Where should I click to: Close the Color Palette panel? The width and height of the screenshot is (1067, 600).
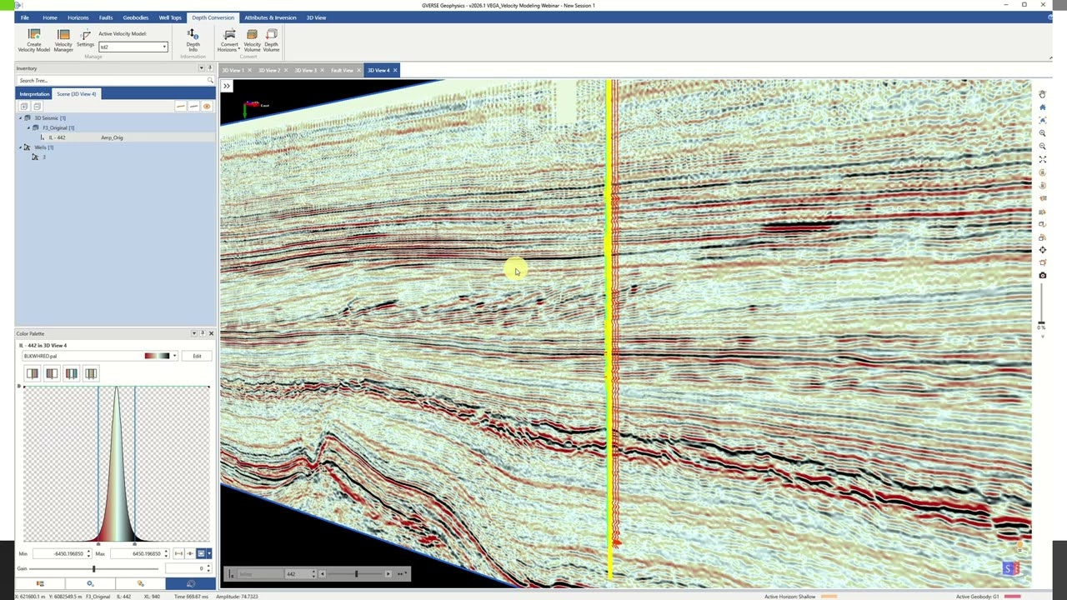(210, 333)
